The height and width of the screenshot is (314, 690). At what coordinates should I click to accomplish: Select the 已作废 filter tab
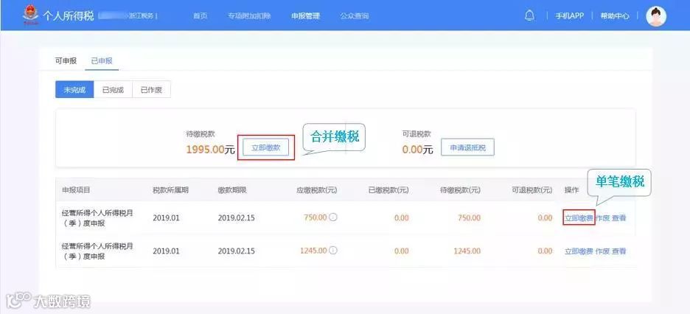[x=151, y=90]
